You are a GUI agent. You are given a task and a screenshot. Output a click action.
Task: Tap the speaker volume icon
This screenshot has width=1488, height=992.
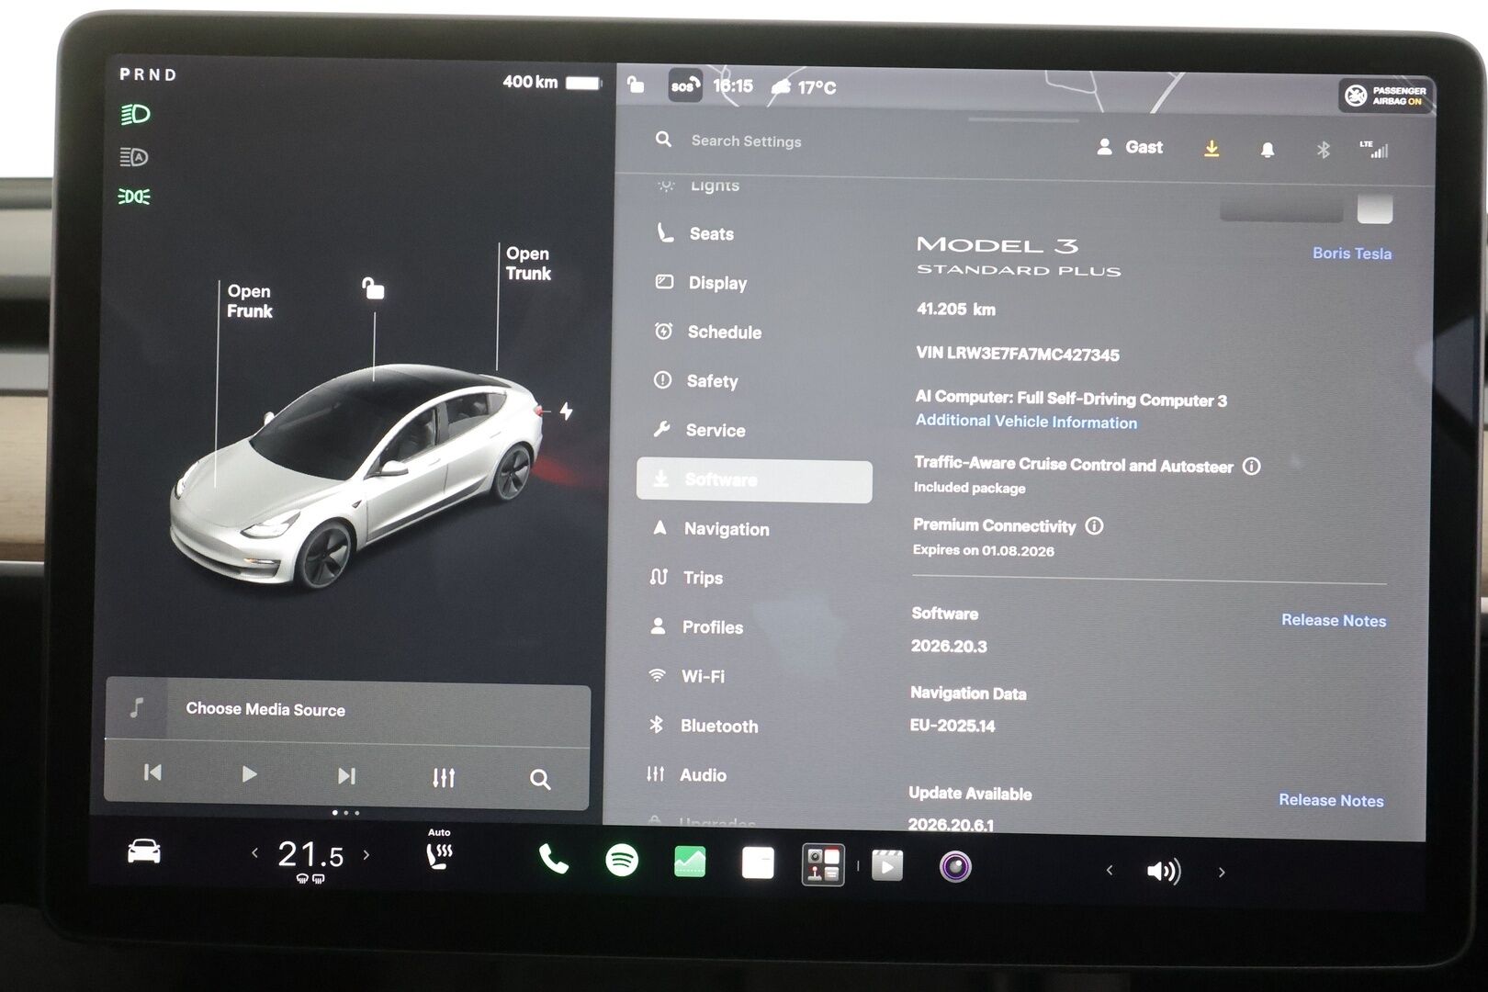pyautogui.click(x=1163, y=871)
